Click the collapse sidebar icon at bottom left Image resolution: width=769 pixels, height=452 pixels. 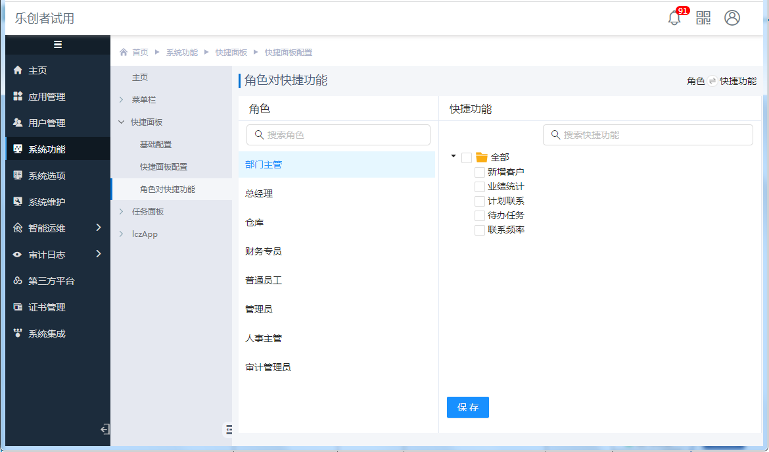[x=105, y=430]
